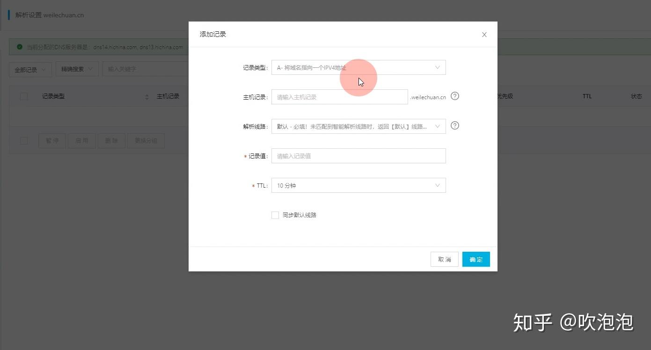Enable the 同步默认线路 checkbox

(x=275, y=215)
